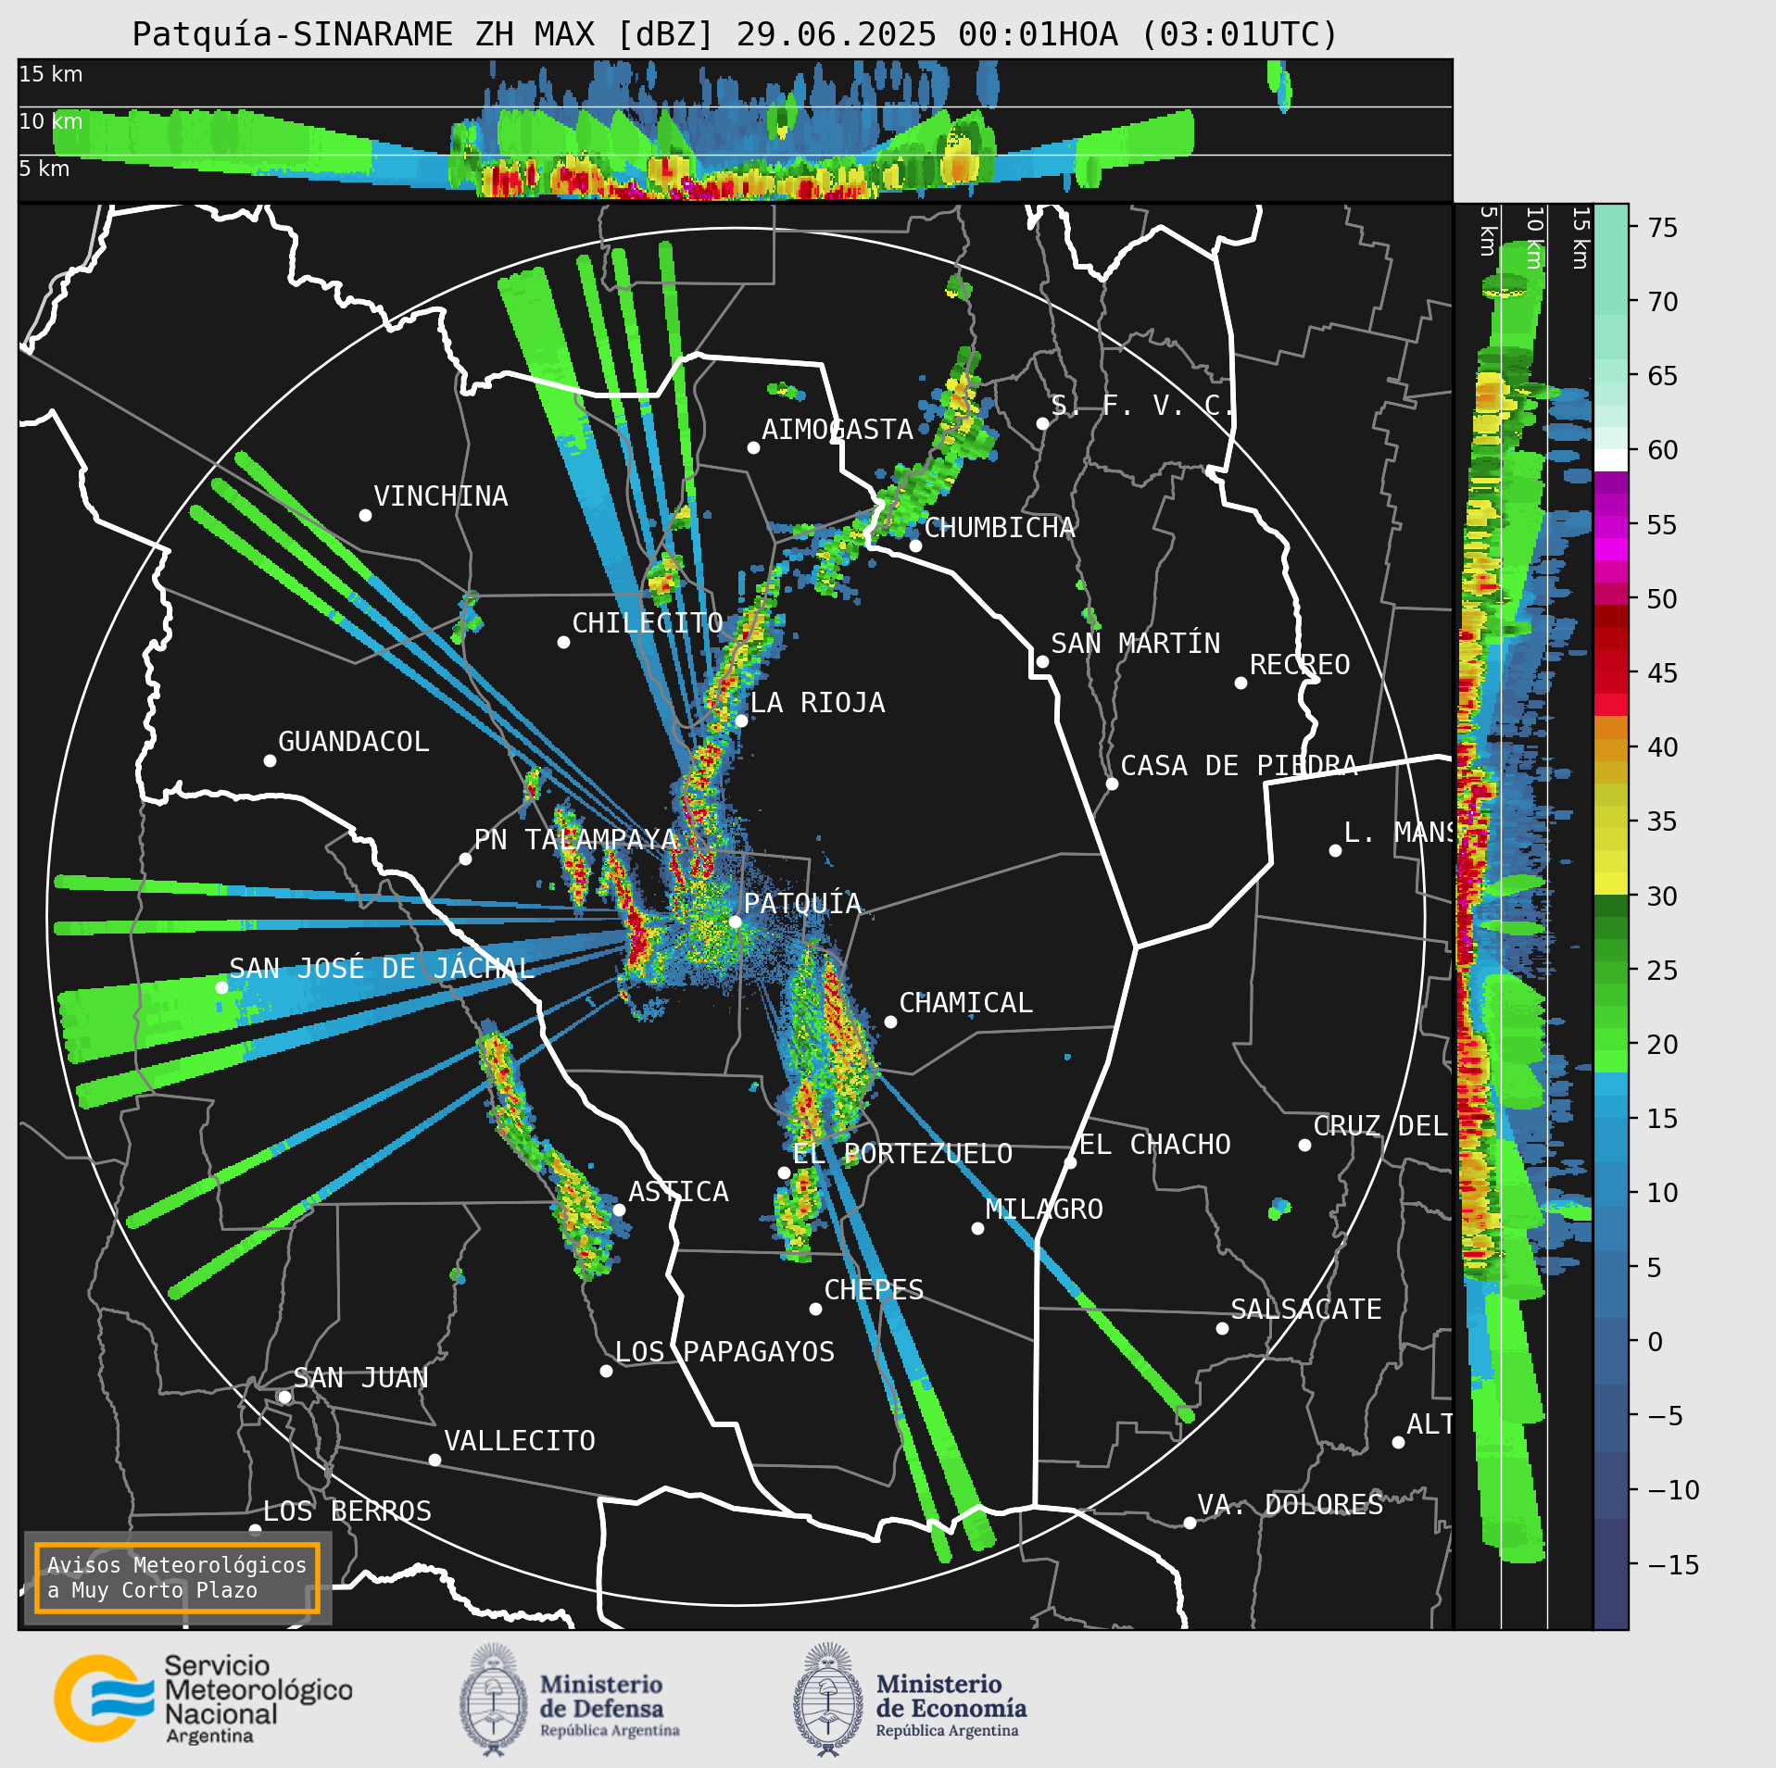Click the SAN JUAN city label
1776x1768 pixels.
point(360,1378)
